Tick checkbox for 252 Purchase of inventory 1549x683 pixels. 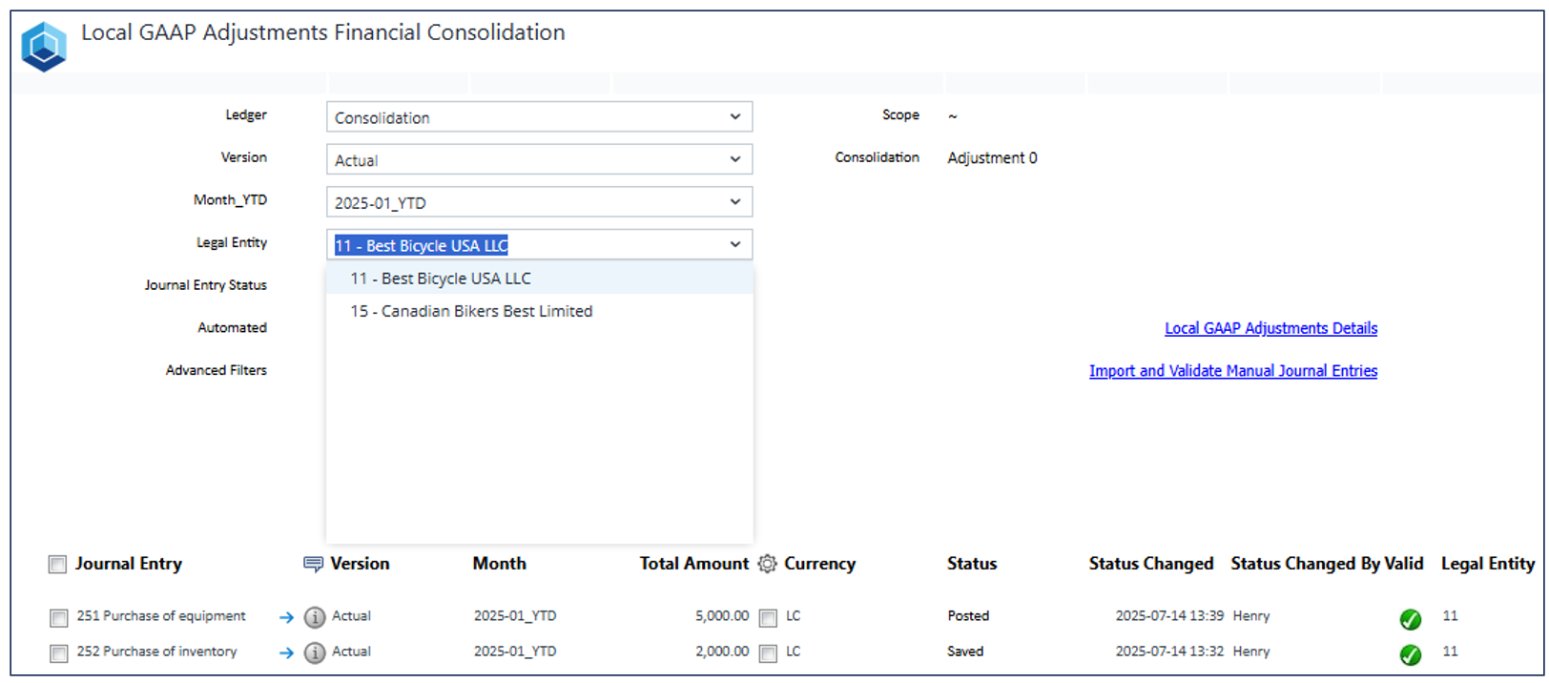59,653
